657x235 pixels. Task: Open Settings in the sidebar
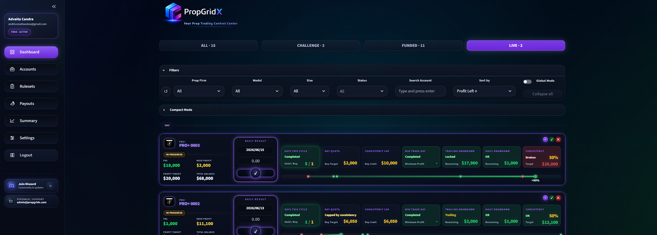[31, 138]
